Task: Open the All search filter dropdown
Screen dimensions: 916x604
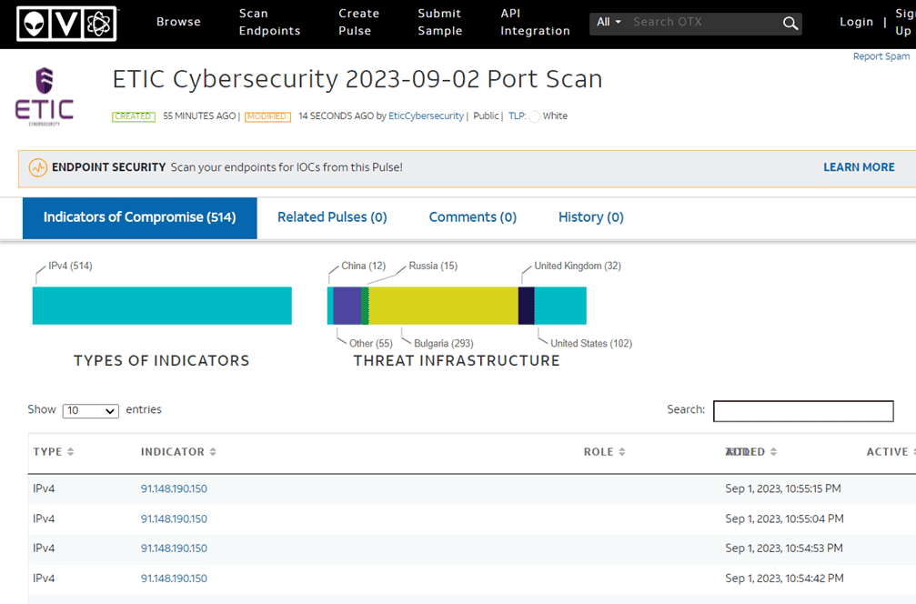Action: point(609,22)
